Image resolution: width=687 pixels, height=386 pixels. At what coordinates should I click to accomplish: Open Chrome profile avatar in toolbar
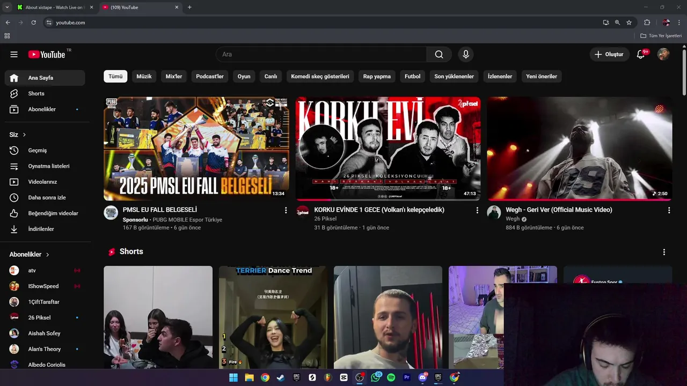tap(666, 23)
